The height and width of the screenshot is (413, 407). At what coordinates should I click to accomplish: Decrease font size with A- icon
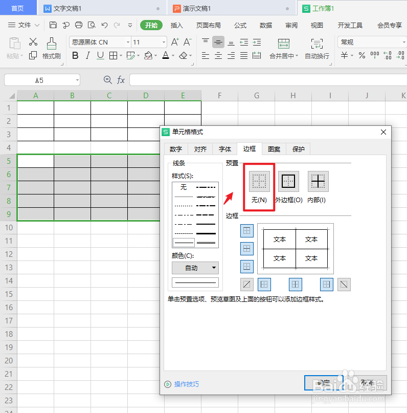coord(187,42)
